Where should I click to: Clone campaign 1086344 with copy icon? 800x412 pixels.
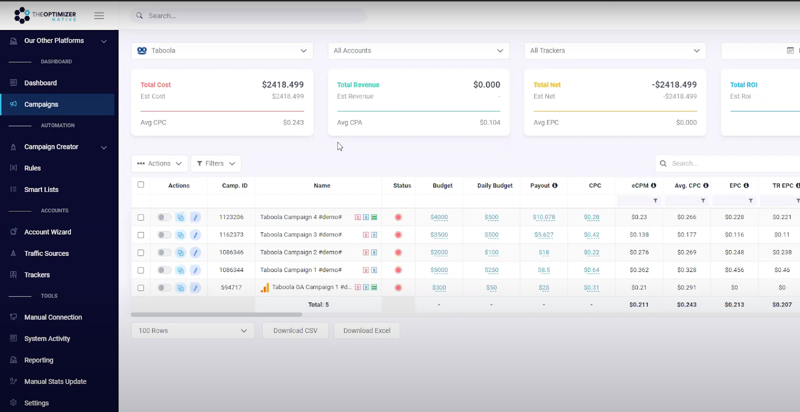pyautogui.click(x=180, y=270)
